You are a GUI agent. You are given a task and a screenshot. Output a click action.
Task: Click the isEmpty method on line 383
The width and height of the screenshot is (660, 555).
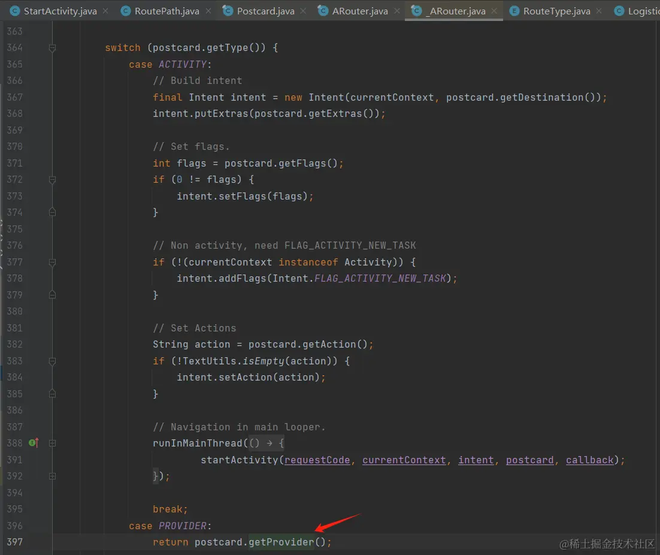pyautogui.click(x=263, y=361)
